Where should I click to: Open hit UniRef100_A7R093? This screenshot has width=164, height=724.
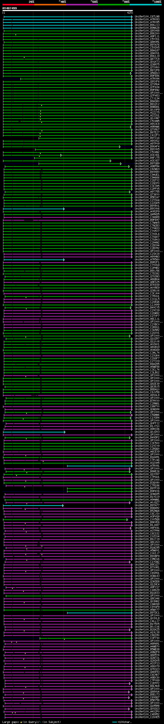[x=147, y=20]
